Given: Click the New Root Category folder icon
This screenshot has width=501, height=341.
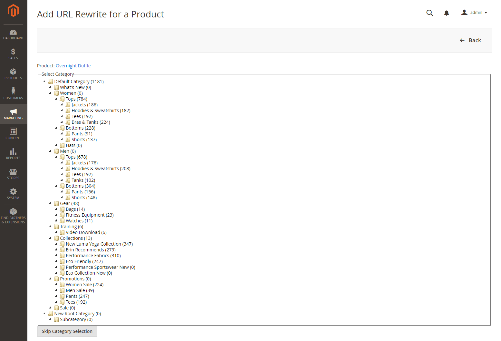Looking at the screenshot, I should (51, 314).
